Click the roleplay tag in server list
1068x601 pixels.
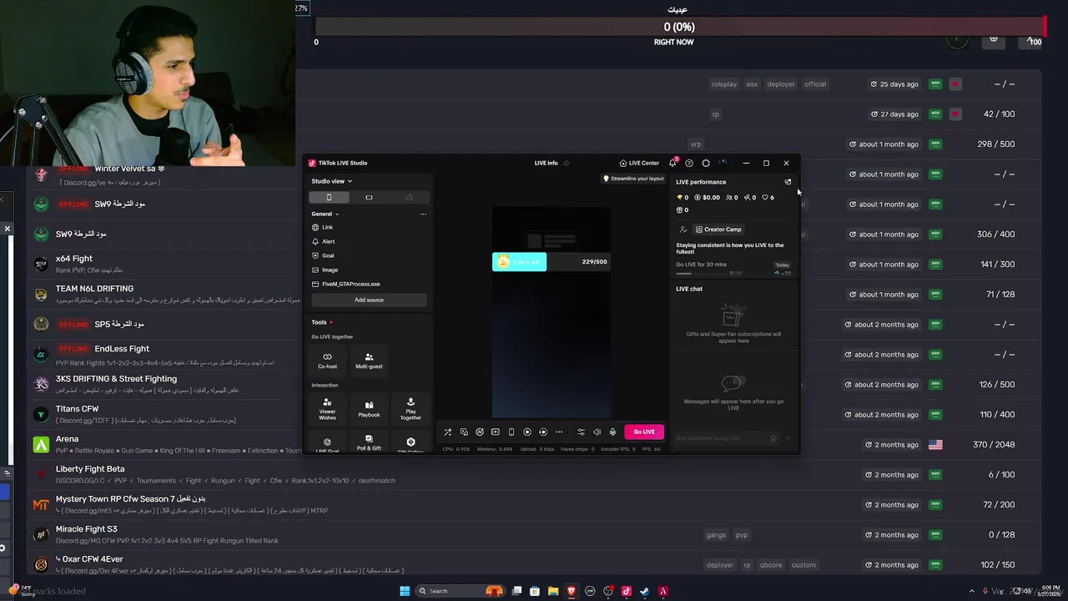click(x=724, y=84)
